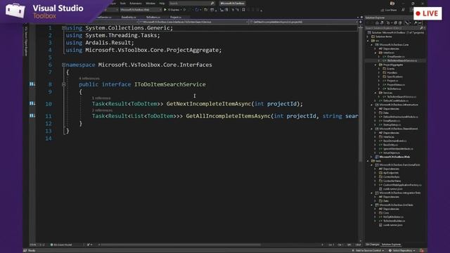Select the Solution Items folder
450x253 pixels.
(x=384, y=37)
